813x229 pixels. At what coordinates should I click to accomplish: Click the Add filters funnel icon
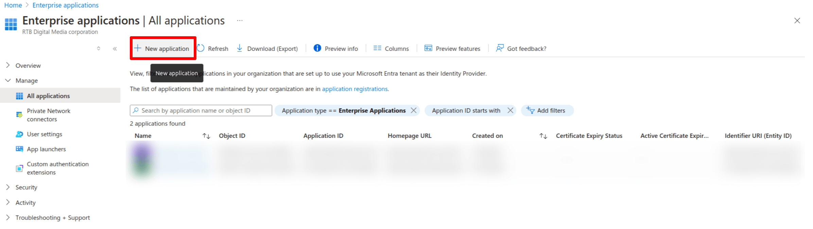point(530,110)
